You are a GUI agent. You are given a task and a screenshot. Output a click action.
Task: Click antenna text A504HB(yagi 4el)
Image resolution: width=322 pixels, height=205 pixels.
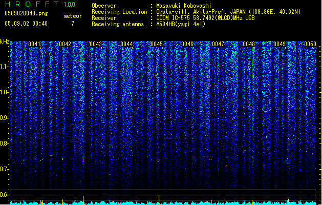[x=181, y=24]
